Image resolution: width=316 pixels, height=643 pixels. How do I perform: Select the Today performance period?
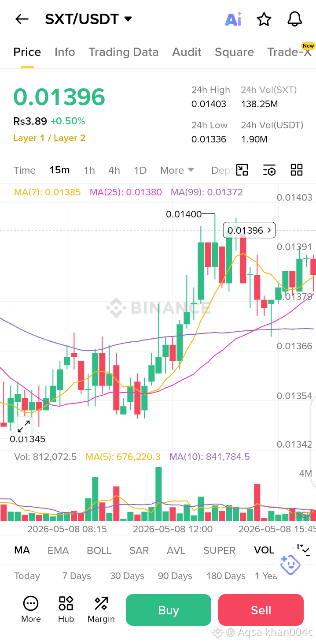[27, 576]
